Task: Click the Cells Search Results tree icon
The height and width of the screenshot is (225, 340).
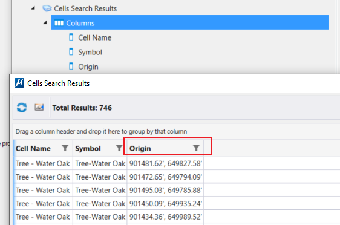Action: click(47, 8)
